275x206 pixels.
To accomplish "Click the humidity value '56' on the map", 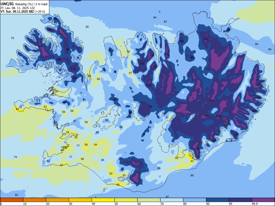I will click(86, 145).
